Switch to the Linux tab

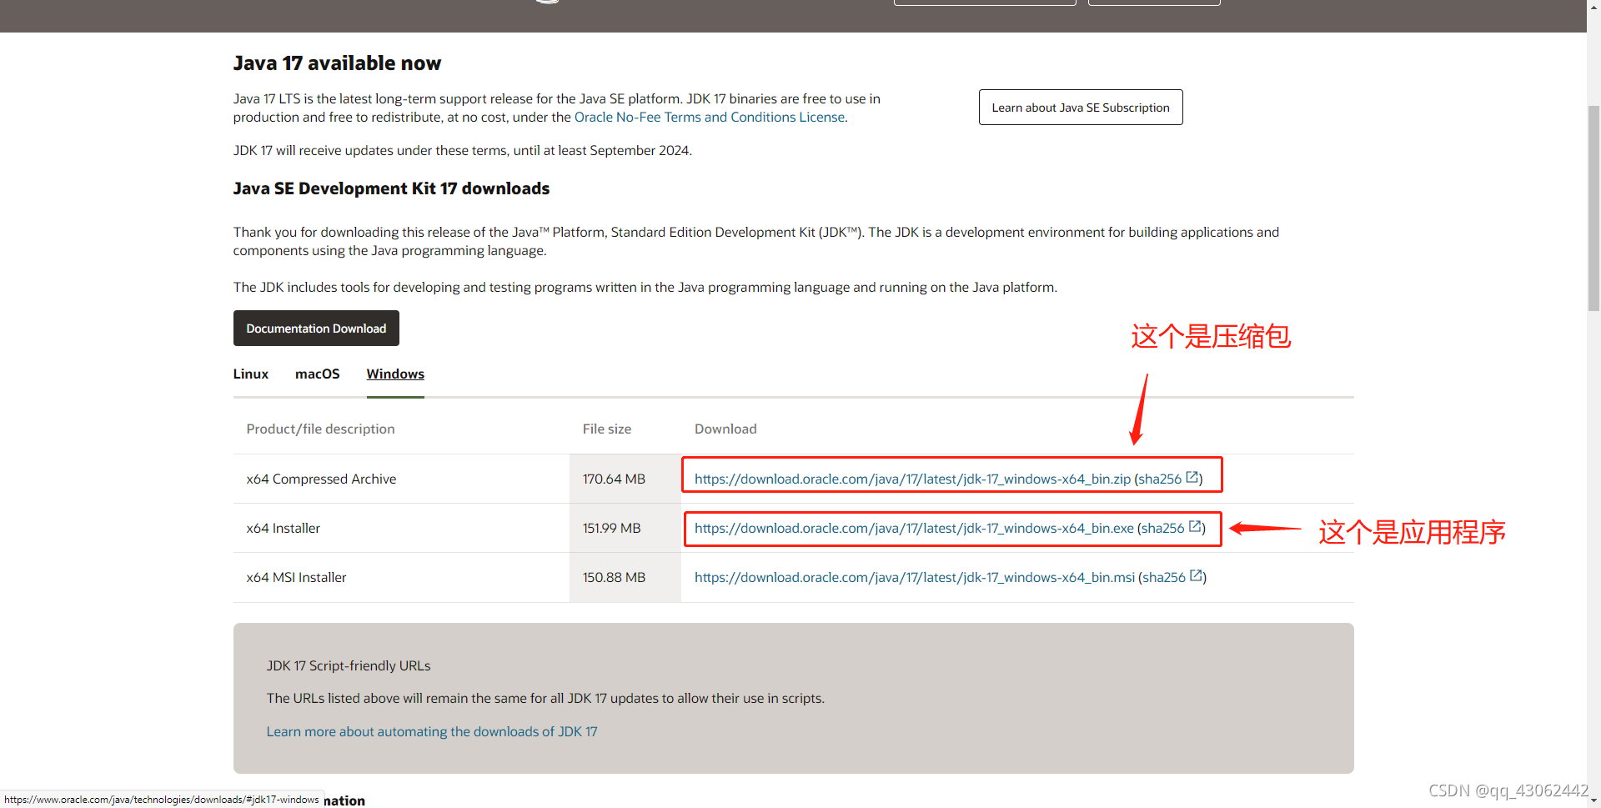[251, 374]
